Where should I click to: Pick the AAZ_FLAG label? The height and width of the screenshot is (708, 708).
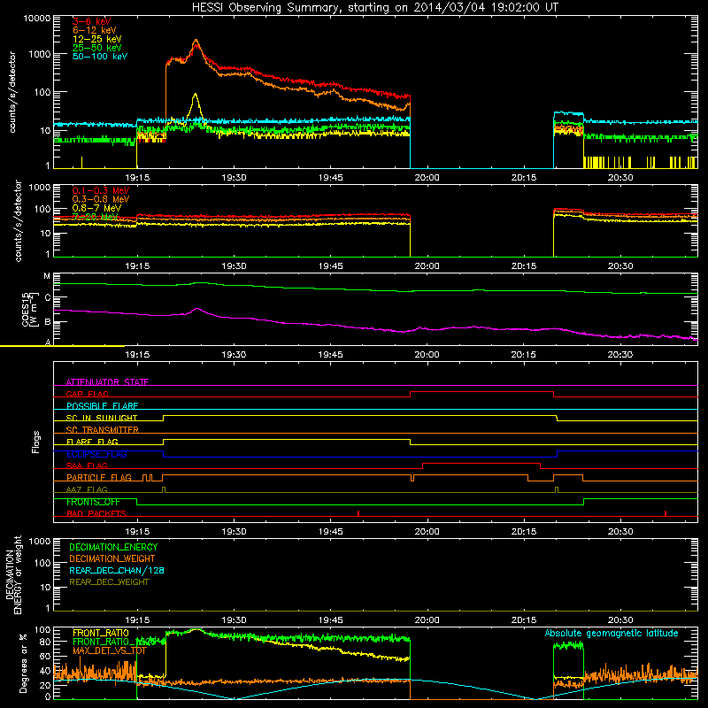coord(87,489)
